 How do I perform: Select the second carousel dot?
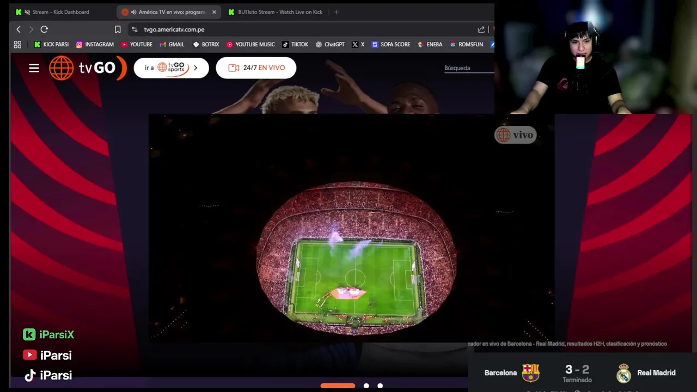(366, 385)
